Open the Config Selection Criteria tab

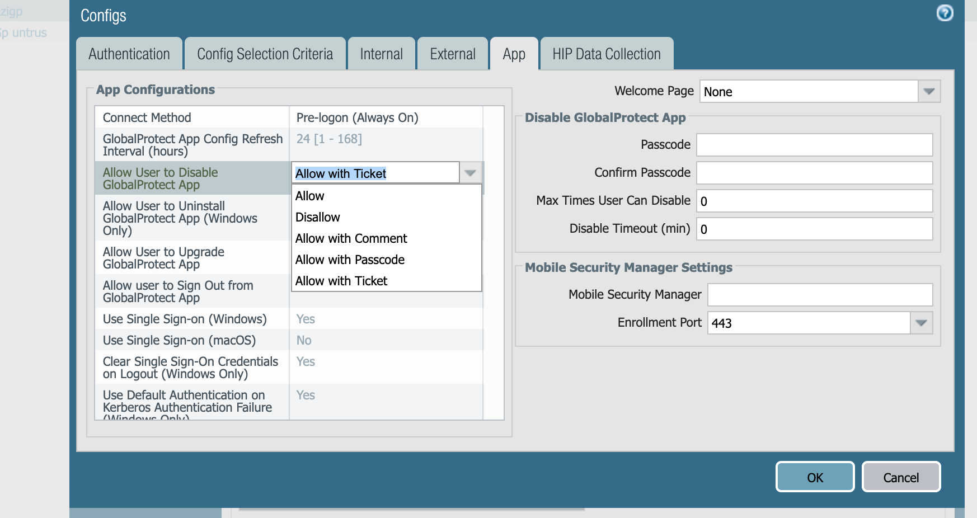(265, 54)
